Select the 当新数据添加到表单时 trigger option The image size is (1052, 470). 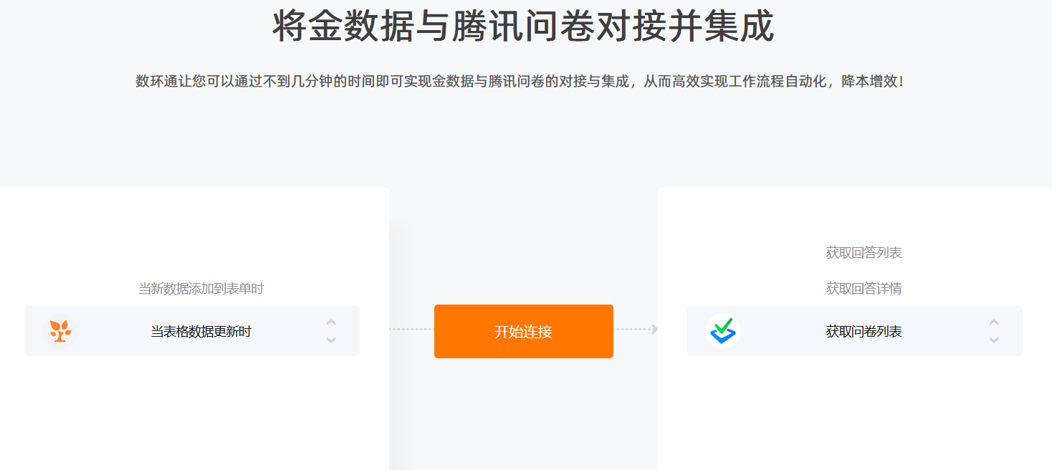(201, 289)
